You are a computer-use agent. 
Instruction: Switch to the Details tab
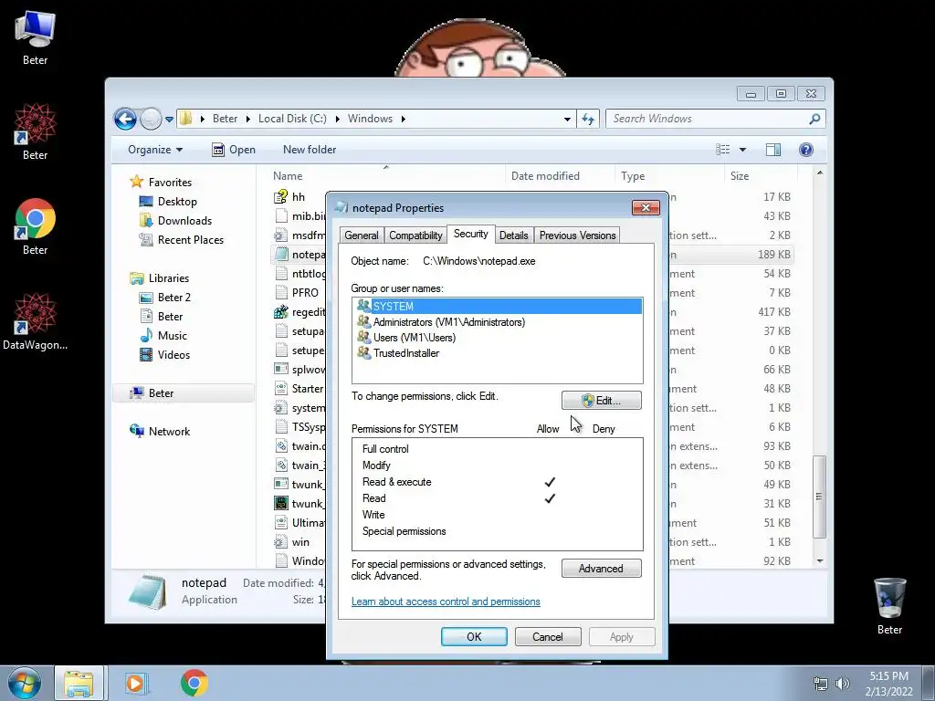[513, 235]
